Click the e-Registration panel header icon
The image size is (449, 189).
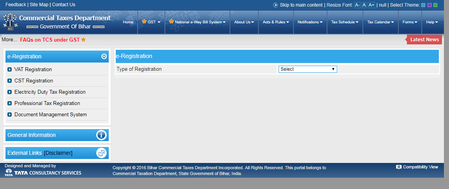(104, 56)
